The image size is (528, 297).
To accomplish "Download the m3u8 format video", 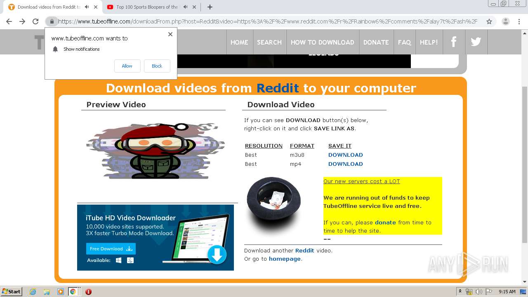I will 346,155.
